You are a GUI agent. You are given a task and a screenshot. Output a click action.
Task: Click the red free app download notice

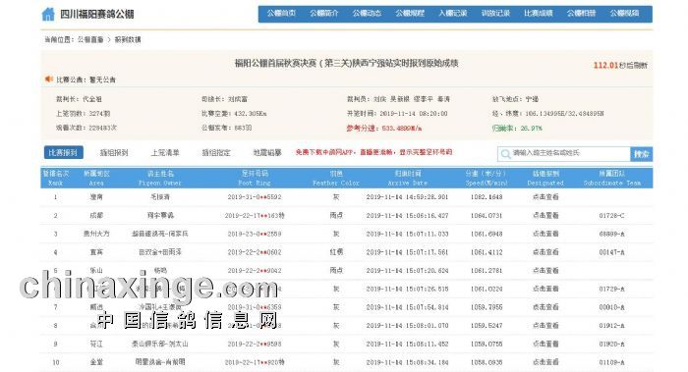coord(373,152)
